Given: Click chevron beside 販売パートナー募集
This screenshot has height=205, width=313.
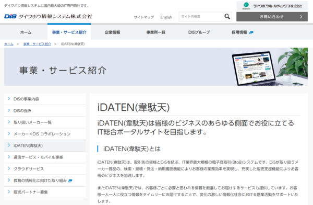Looking at the screenshot, I should click(9, 191).
